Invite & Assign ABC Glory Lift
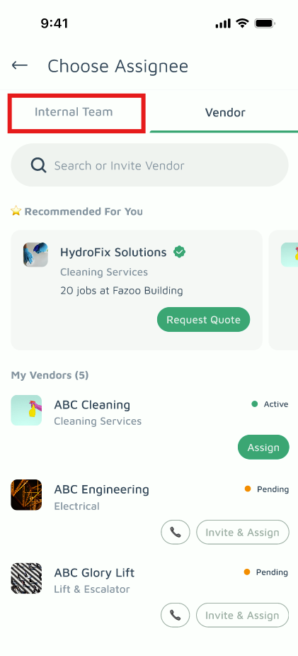Viewport: 298px width, 656px height. click(x=243, y=615)
